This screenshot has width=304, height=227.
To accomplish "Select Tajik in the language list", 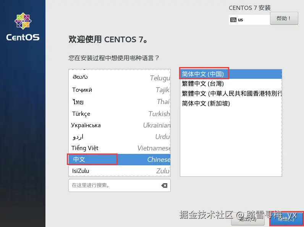I will 120,90.
